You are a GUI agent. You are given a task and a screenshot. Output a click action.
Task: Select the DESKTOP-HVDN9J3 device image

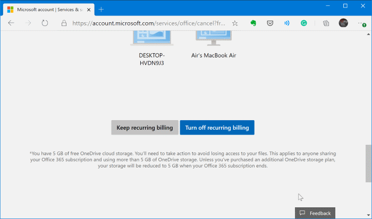(152, 38)
